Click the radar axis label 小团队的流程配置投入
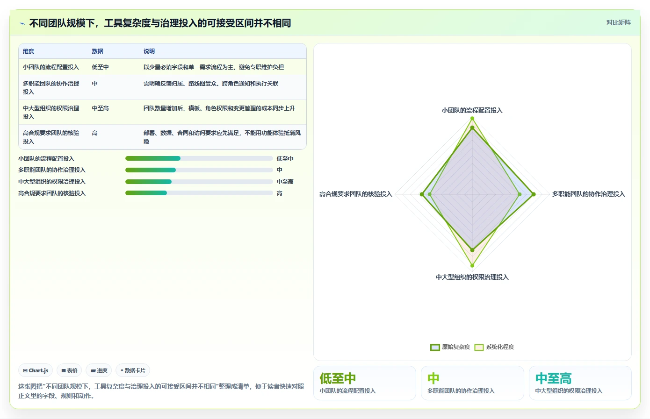 (x=472, y=111)
